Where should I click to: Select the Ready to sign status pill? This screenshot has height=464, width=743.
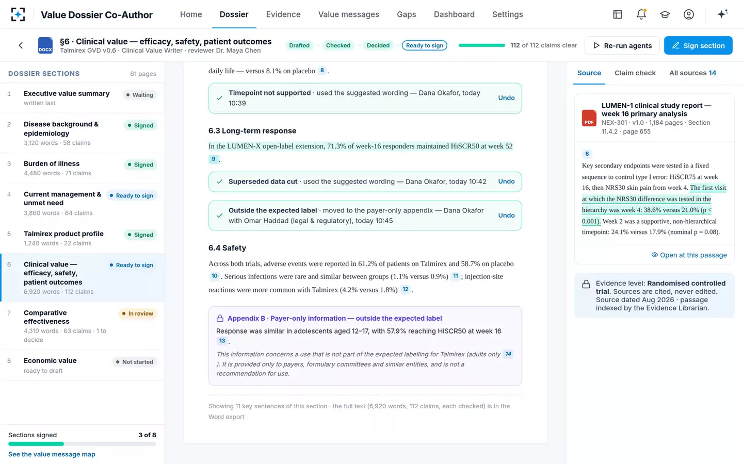pyautogui.click(x=425, y=45)
